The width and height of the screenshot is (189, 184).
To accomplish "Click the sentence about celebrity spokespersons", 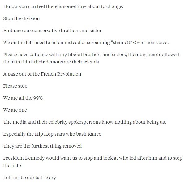I will [x=85, y=122].
